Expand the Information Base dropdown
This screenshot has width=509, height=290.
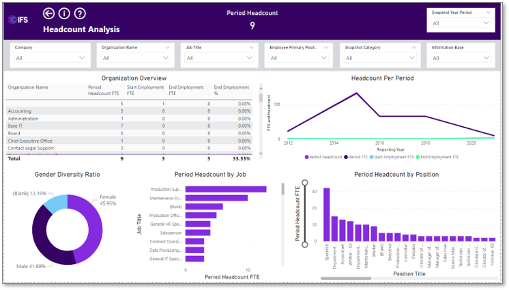pyautogui.click(x=461, y=58)
